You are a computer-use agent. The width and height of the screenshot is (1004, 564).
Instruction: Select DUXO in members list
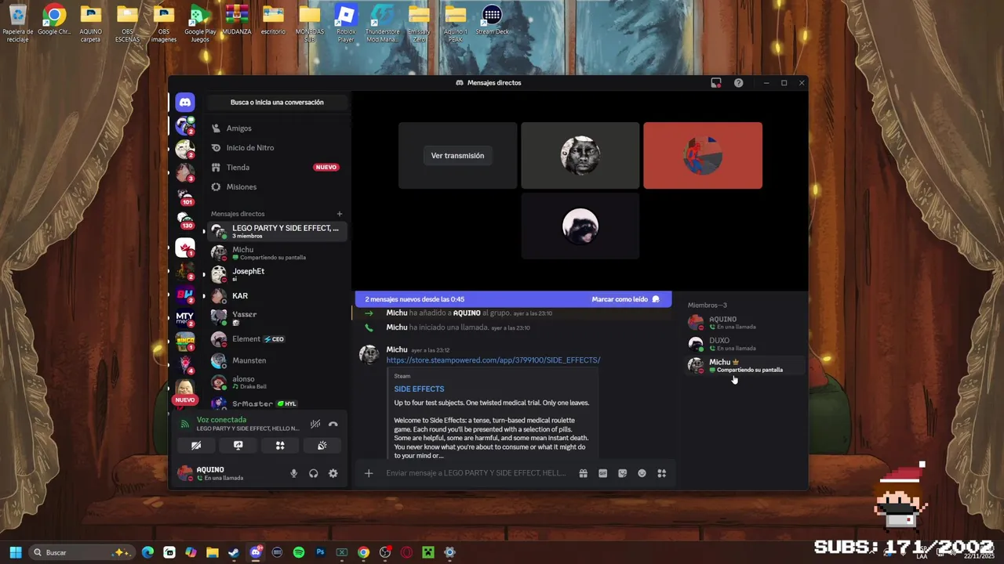point(744,344)
